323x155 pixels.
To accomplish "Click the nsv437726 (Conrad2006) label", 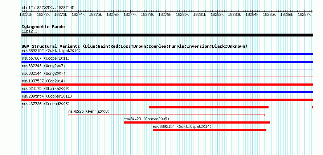I will tap(46, 104).
